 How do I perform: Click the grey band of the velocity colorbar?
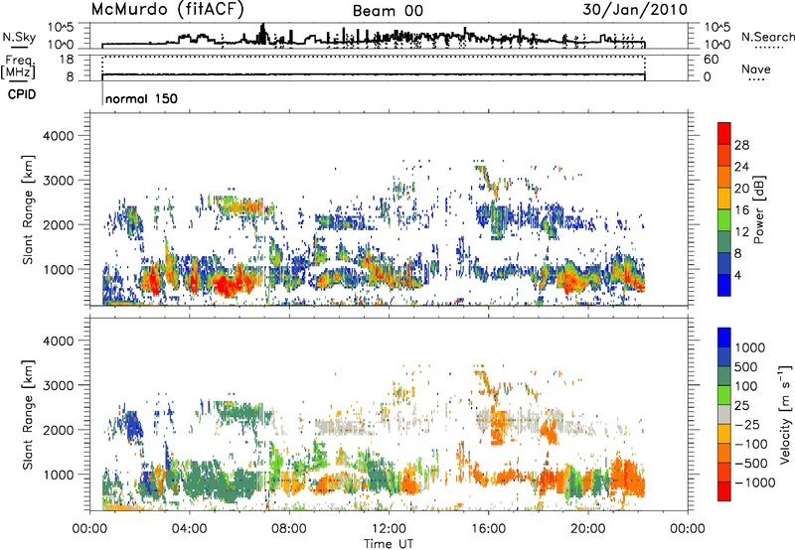(x=724, y=415)
